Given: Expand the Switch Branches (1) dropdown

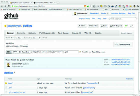Looking at the screenshot, I should (x=13, y=38).
